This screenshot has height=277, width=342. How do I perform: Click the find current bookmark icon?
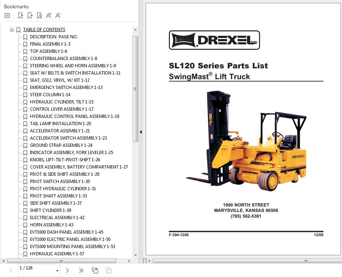(x=39, y=16)
